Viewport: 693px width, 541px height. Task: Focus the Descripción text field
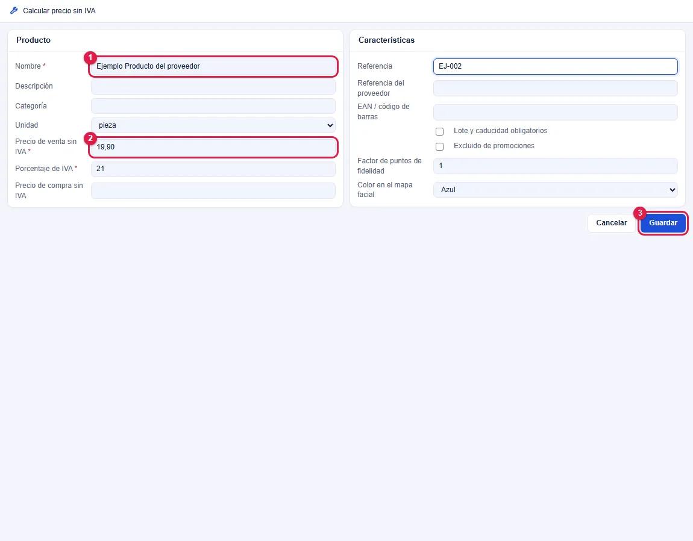click(213, 86)
